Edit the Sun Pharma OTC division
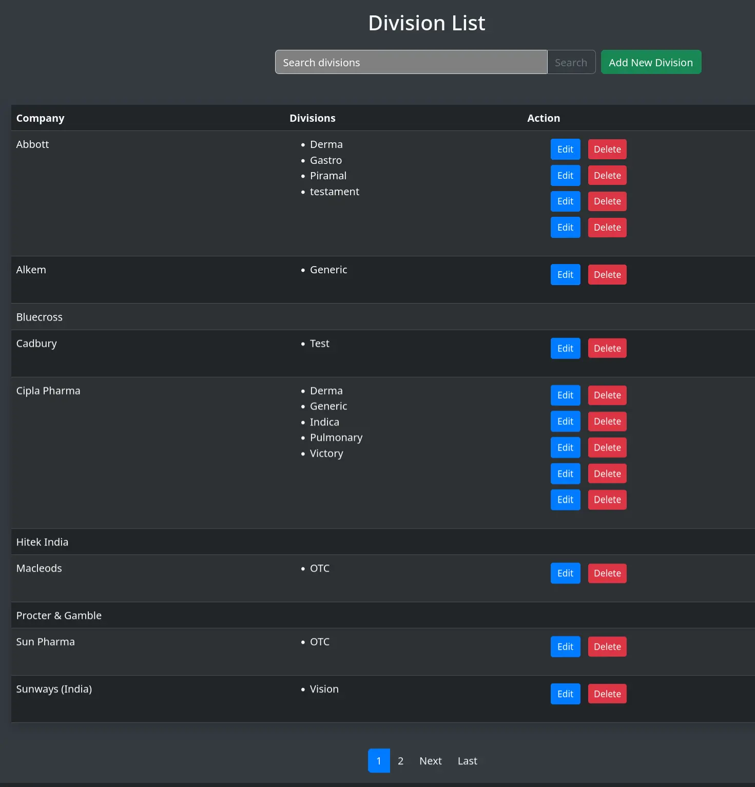The image size is (755, 787). click(565, 647)
